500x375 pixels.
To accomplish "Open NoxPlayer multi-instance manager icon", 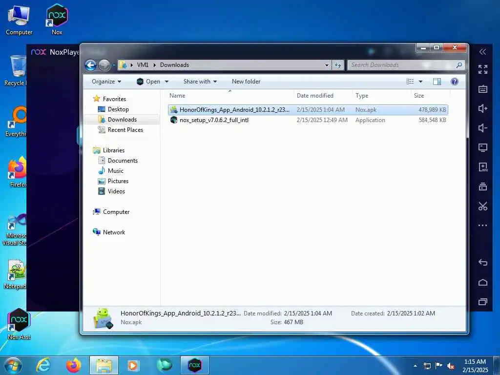I will tap(483, 187).
